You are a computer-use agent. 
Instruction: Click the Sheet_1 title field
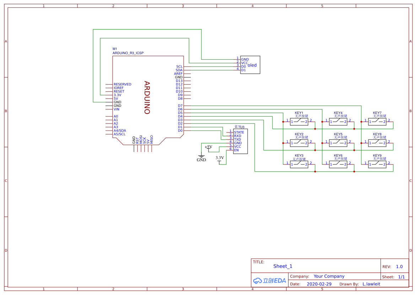282,266
